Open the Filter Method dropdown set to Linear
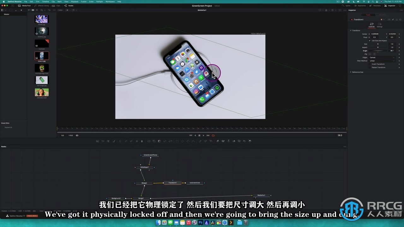The width and height of the screenshot is (404, 227). [383, 61]
